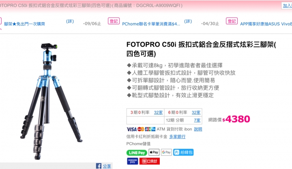
Task: Click (詳) details next to 腳架 promotion
Action: click(x=70, y=21)
